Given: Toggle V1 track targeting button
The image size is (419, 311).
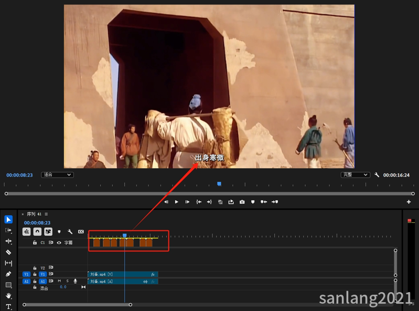Looking at the screenshot, I should point(42,274).
